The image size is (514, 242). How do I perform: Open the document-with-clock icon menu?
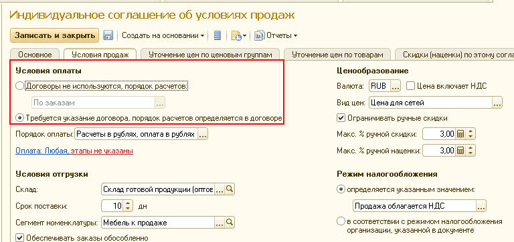[239, 35]
